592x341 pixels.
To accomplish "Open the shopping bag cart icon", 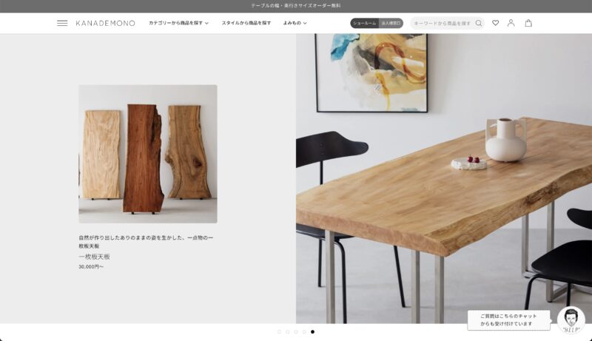I will point(528,23).
